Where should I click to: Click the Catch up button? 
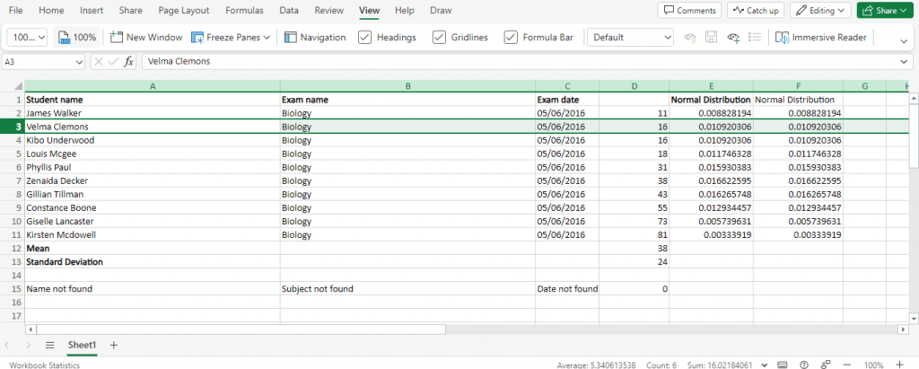tap(754, 11)
